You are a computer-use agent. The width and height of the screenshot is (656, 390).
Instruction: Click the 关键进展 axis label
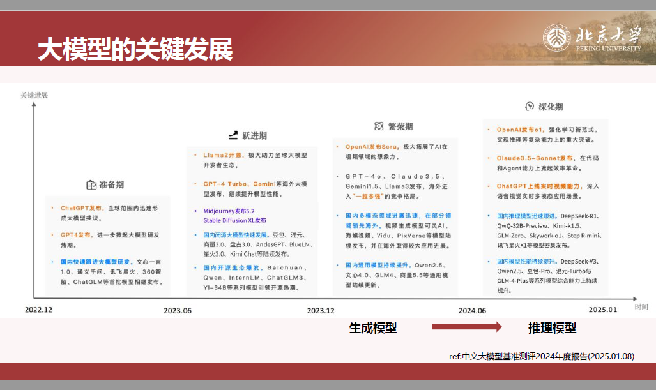[x=34, y=95]
